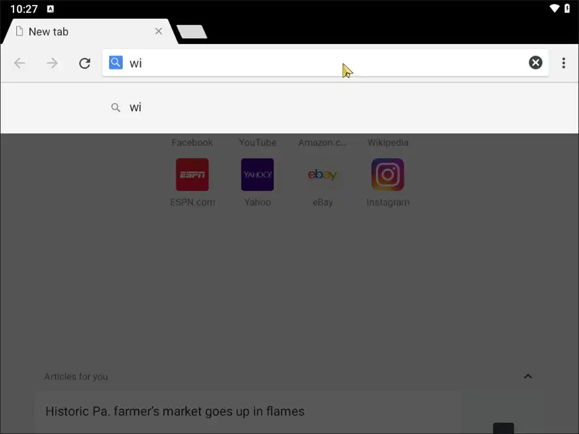Click the keyboard indicator icon in status bar

[50, 9]
